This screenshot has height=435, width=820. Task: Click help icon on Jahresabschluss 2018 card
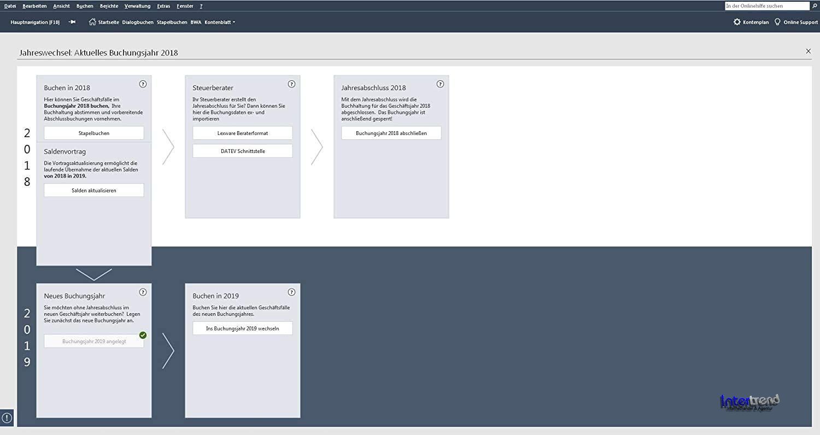[x=440, y=84]
